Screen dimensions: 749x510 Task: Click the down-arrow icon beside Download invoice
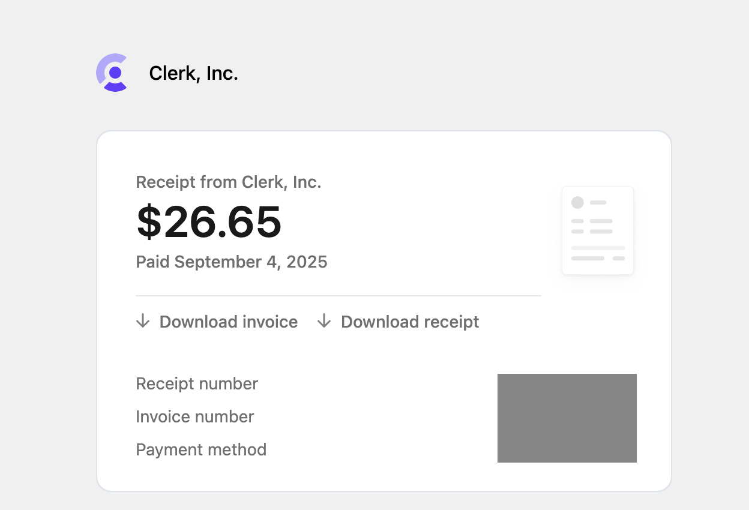point(143,322)
